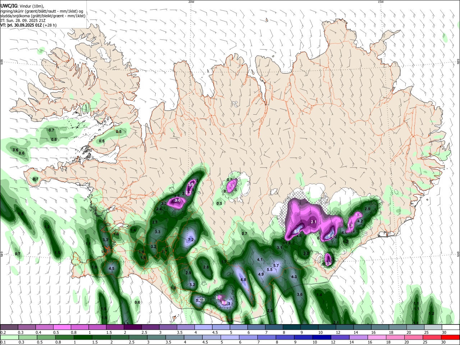Image resolution: width=460 pixels, height=345 pixels.
Task: Select the 3.9 snowfall value in pink area
Action: pyautogui.click(x=191, y=184)
